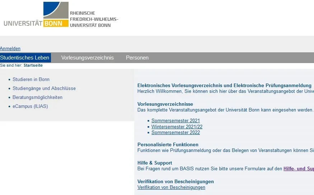Open the Anmelden login link
The width and height of the screenshot is (314, 195).
[10, 49]
